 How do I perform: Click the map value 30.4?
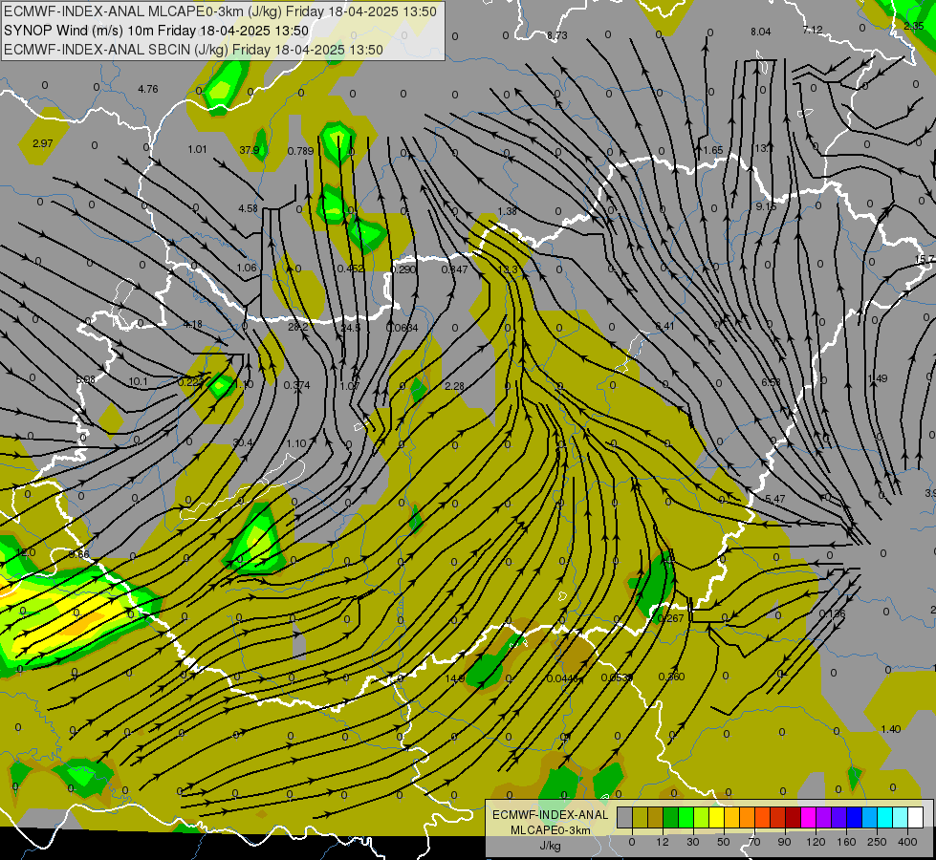[243, 442]
